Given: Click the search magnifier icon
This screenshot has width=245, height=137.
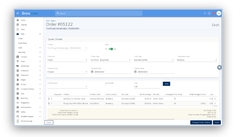Looking at the screenshot, I should (x=58, y=13).
